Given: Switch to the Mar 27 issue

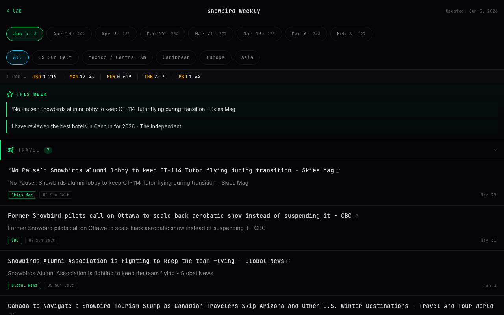Looking at the screenshot, I should click(163, 34).
